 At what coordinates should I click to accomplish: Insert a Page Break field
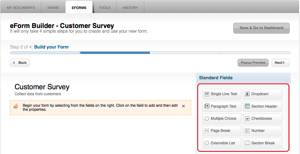tap(222, 131)
